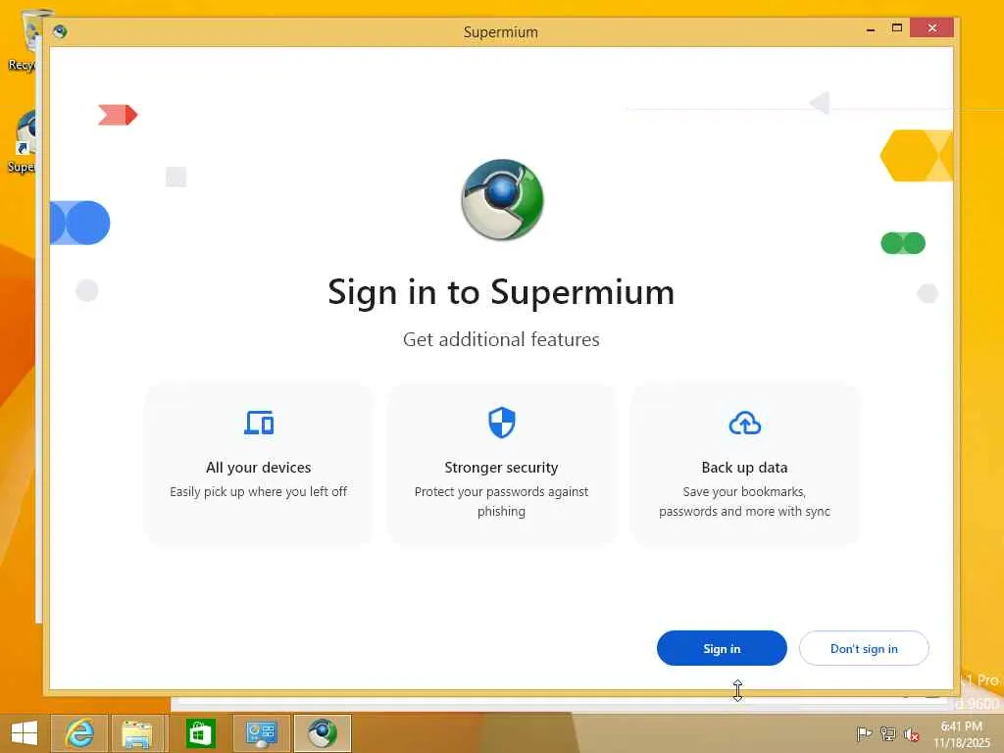This screenshot has width=1004, height=753.
Task: Open the Windows Start button
Action: [25, 733]
